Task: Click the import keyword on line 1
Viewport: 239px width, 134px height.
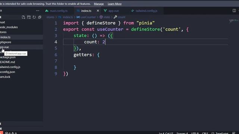Action: [71, 23]
